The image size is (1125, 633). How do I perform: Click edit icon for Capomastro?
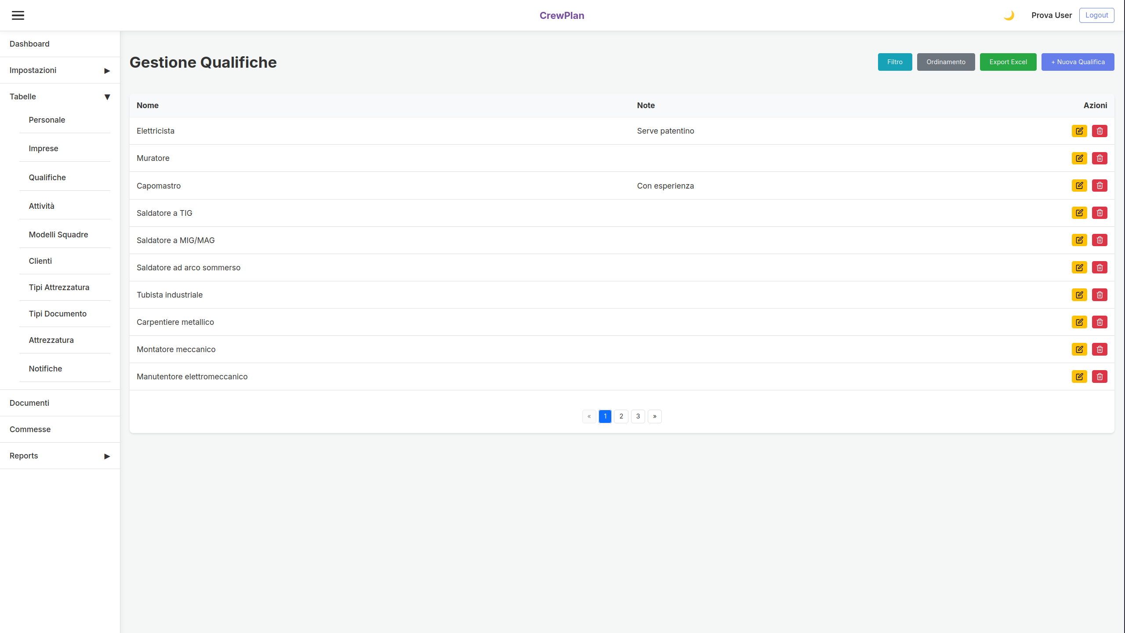pyautogui.click(x=1079, y=186)
